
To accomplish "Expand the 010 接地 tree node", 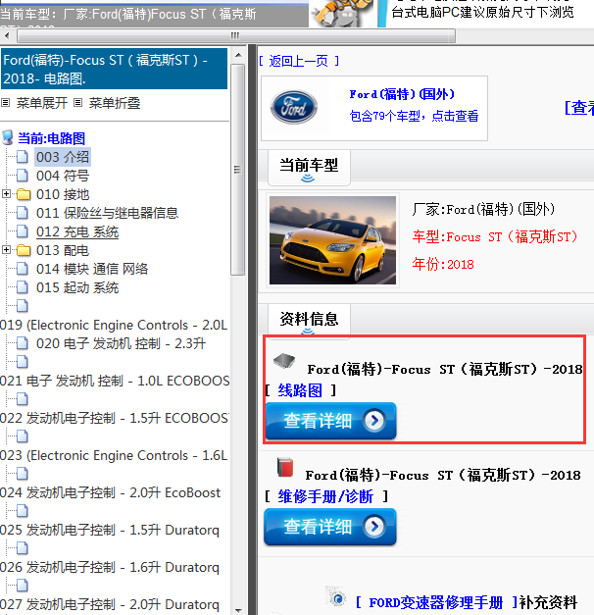I will pos(6,194).
